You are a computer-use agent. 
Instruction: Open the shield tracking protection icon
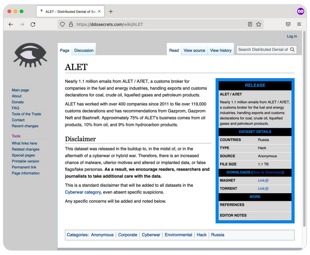[63, 24]
